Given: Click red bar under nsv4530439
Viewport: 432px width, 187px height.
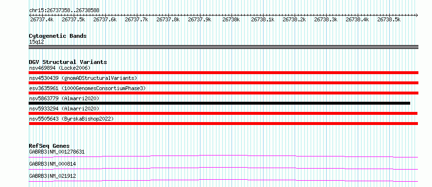Looking at the screenshot, I should pos(224,83).
